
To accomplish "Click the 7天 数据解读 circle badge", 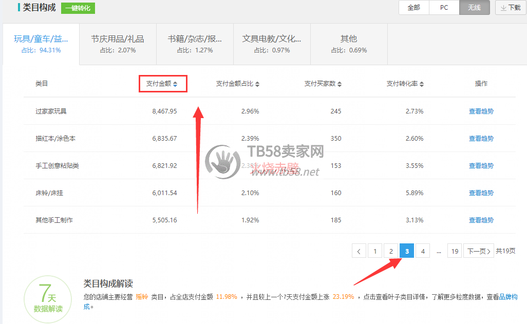I will coord(48,299).
